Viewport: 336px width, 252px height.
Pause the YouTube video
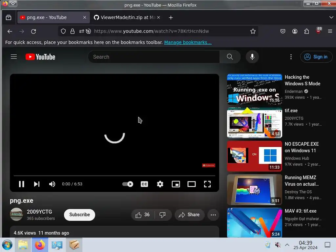click(21, 184)
